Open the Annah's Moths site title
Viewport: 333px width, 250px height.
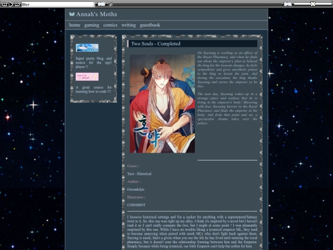(96, 14)
